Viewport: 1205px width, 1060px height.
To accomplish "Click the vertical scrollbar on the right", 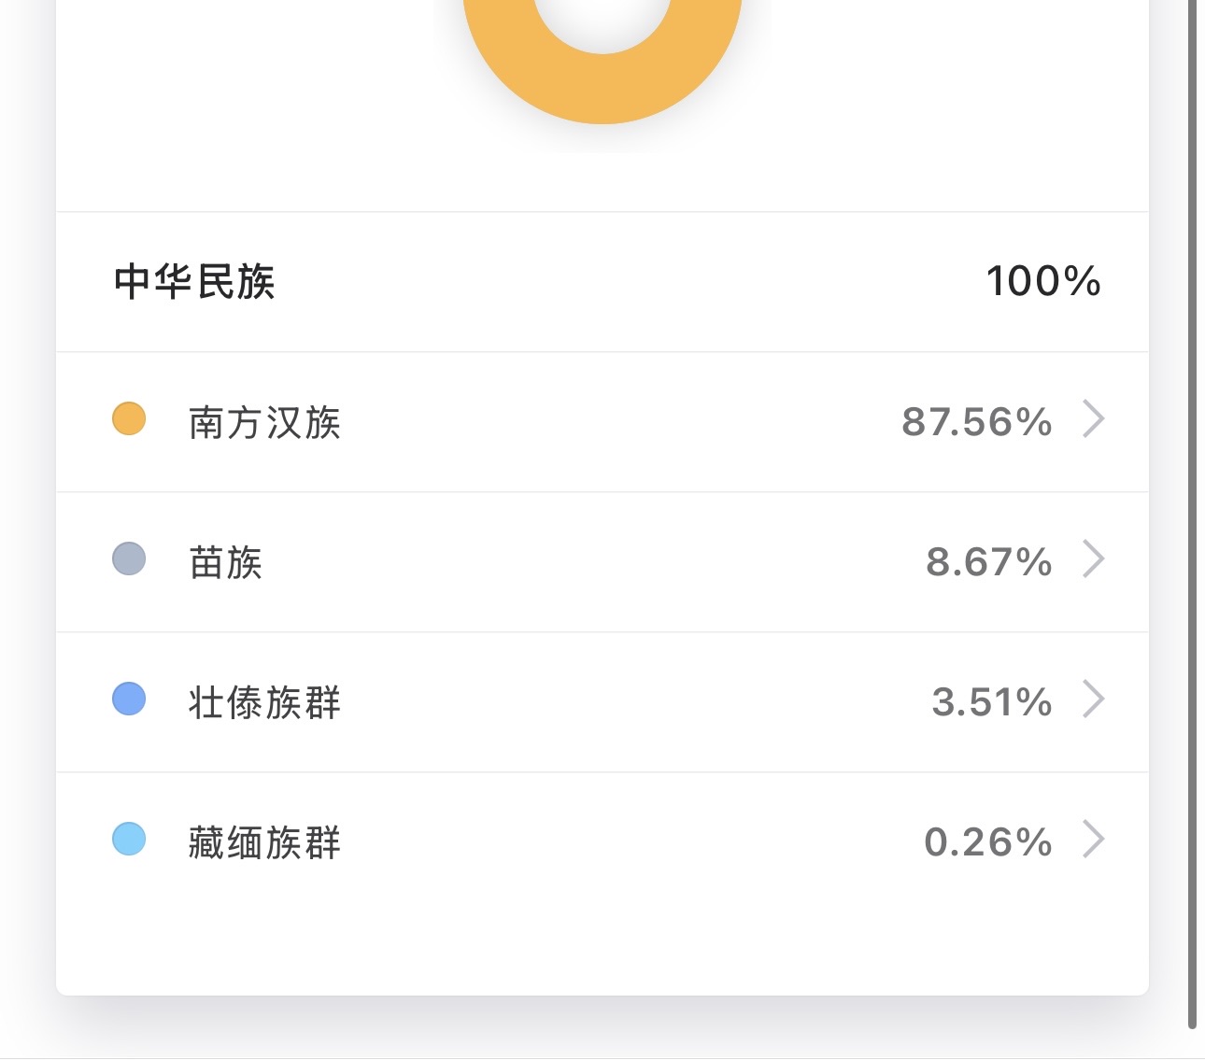I will tap(1192, 514).
